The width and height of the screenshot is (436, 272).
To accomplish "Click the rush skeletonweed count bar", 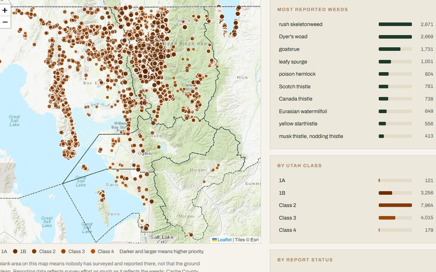I will tap(395, 24).
